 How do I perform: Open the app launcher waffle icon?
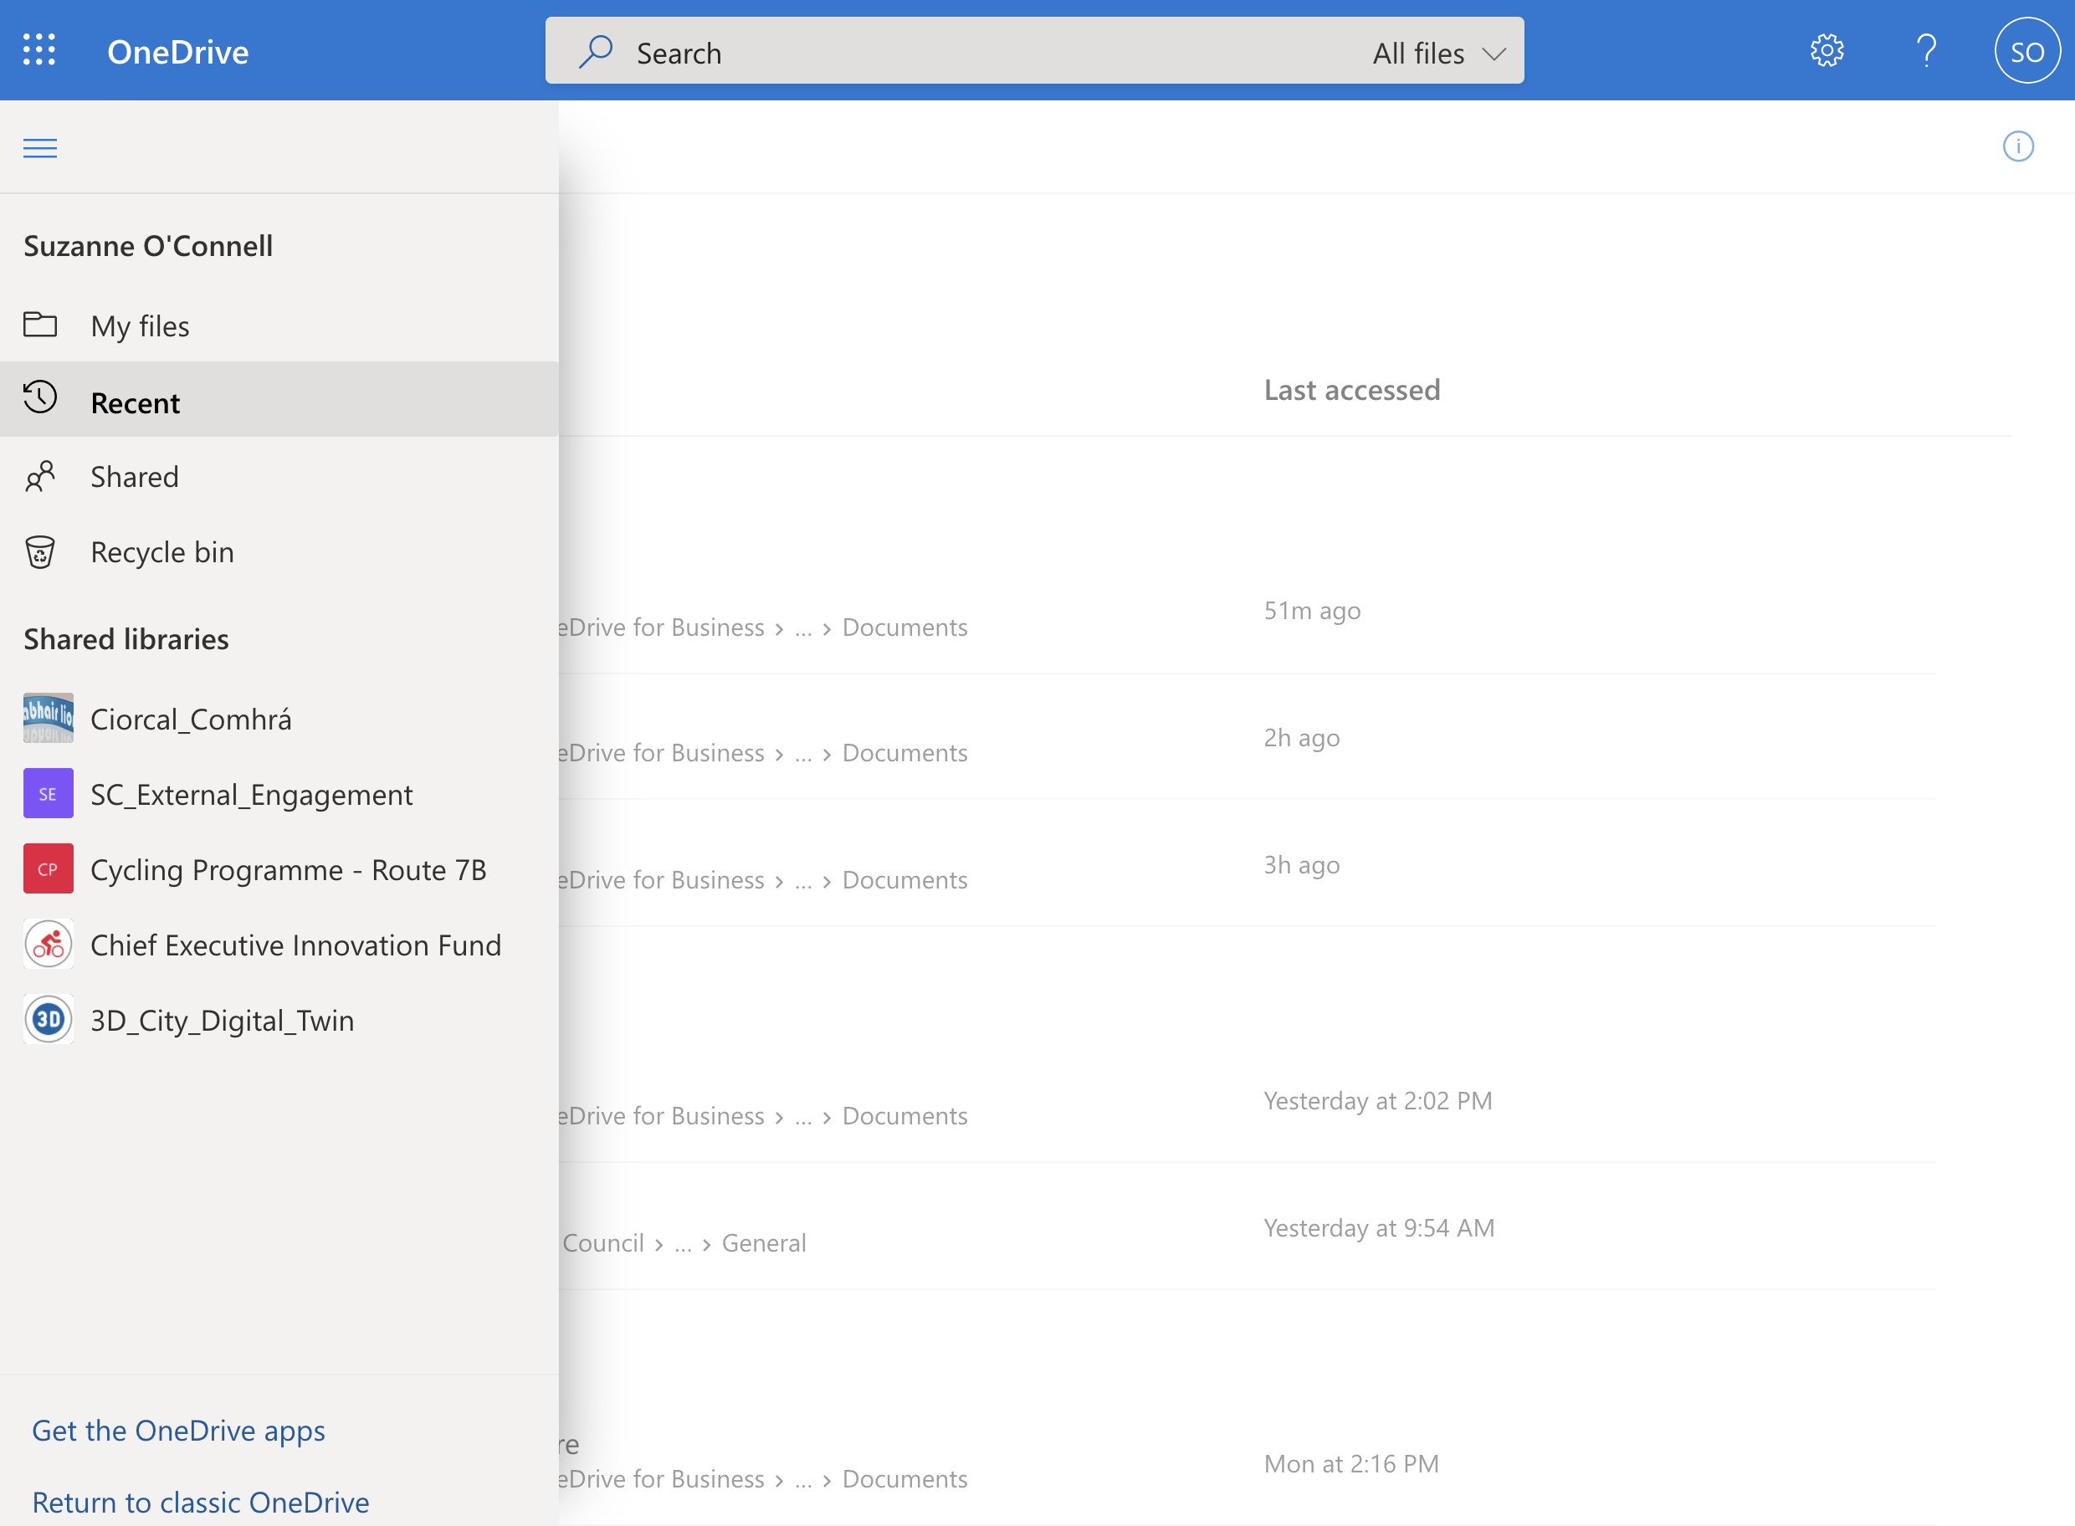[38, 50]
